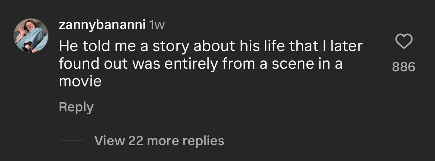Click the comment's first line "He told me"
The width and height of the screenshot is (435, 161).
[92, 46]
